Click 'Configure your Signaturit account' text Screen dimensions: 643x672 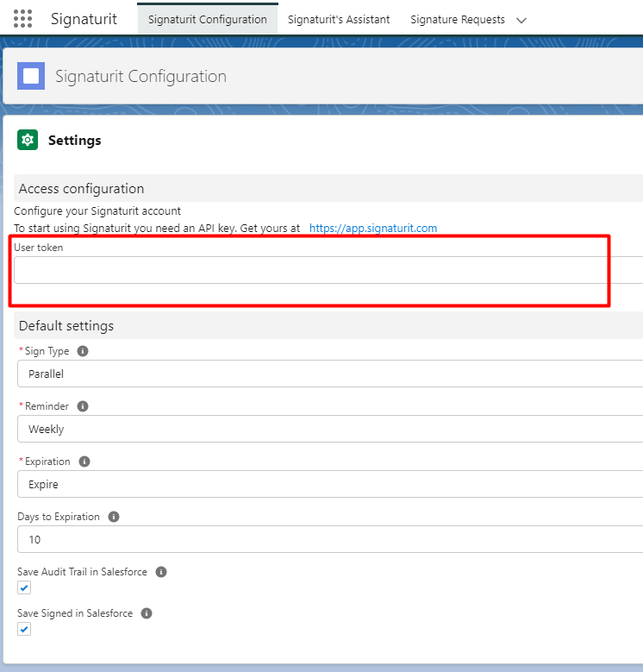97,210
